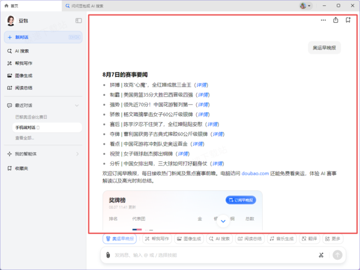Click the round scroll-to-bottom arrow button
Screen dimensions: 360x270
pos(223,221)
